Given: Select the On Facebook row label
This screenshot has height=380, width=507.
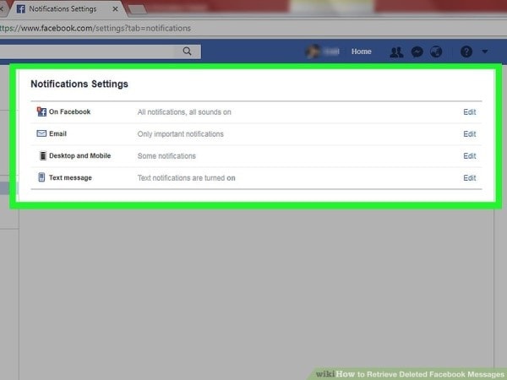Looking at the screenshot, I should point(69,111).
